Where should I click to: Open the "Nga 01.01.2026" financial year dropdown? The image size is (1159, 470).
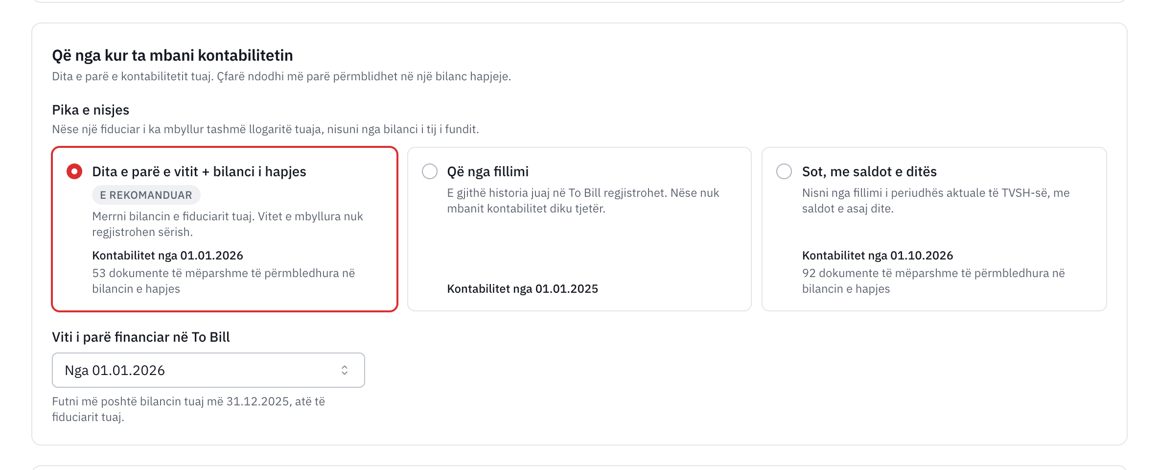pos(209,370)
